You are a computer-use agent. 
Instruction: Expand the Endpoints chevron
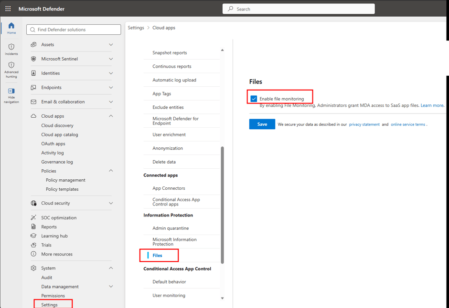(x=111, y=87)
